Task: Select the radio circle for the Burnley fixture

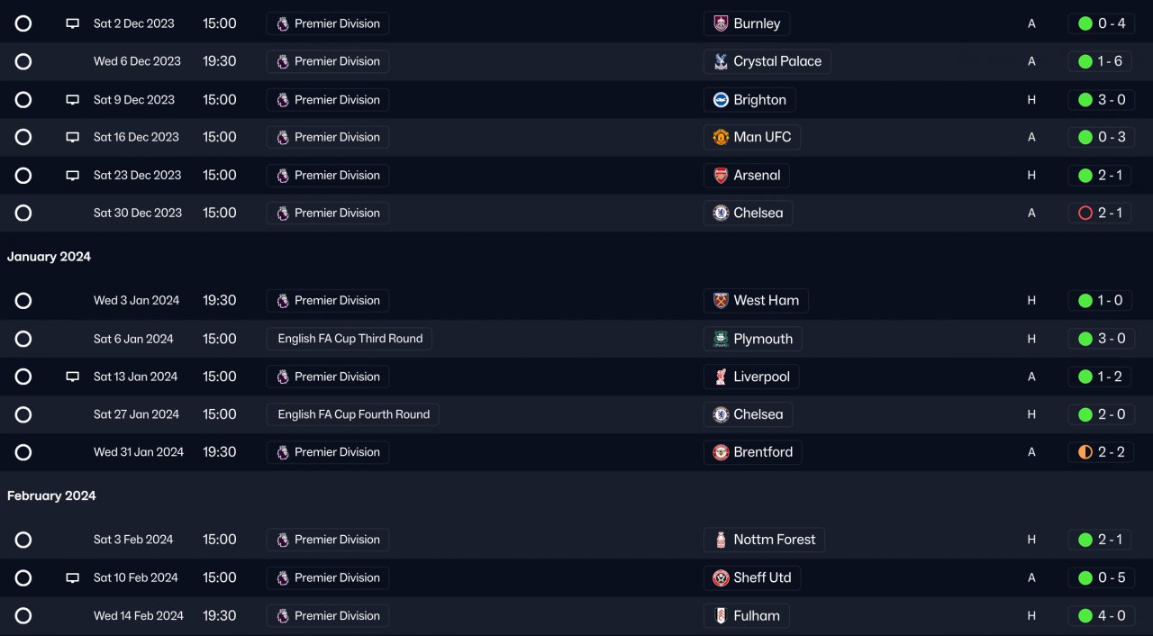Action: [23, 23]
